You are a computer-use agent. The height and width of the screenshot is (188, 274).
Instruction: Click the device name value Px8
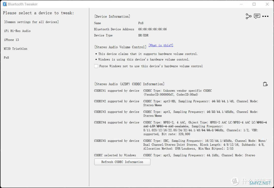tap(141, 23)
